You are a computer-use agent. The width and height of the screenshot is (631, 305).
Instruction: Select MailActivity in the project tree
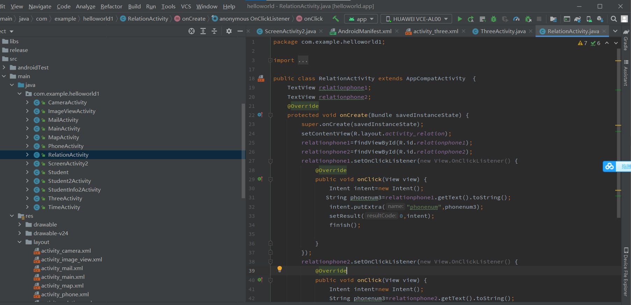(x=63, y=120)
